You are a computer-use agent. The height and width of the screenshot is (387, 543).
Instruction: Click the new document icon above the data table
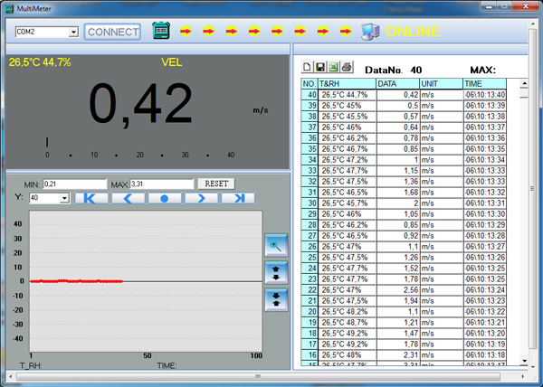[x=307, y=68]
